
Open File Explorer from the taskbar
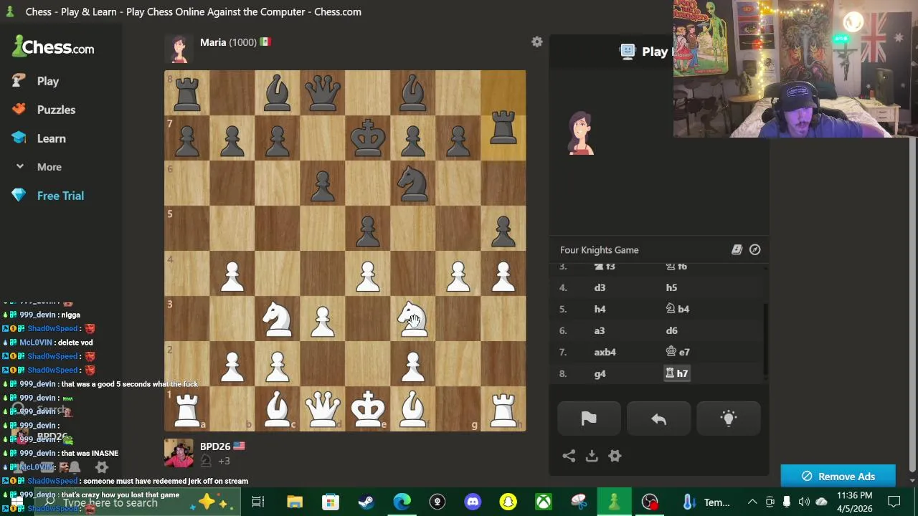[295, 502]
